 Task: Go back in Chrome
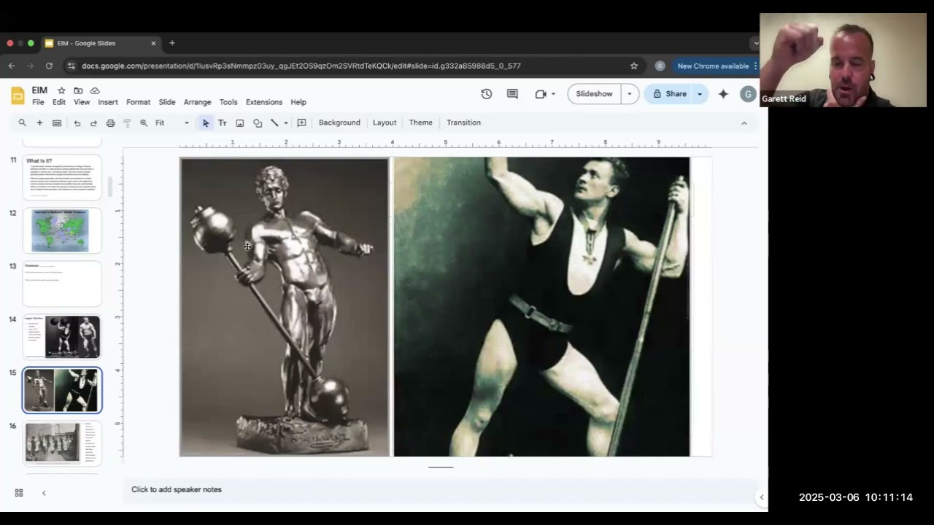(12, 66)
